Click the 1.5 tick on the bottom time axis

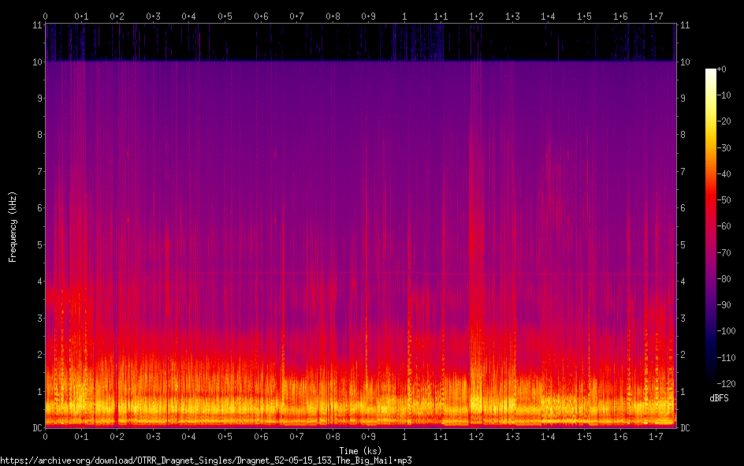[584, 436]
